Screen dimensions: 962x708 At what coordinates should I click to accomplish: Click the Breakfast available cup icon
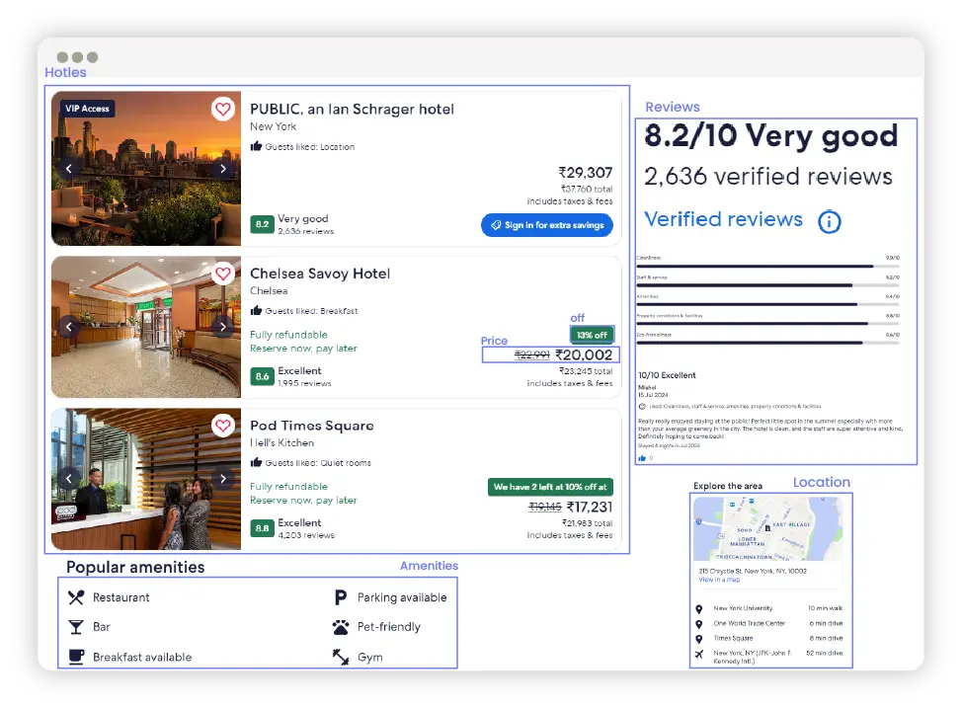(76, 657)
